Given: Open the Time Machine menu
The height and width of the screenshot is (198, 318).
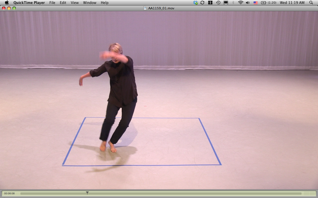Looking at the screenshot, I should (218, 2).
